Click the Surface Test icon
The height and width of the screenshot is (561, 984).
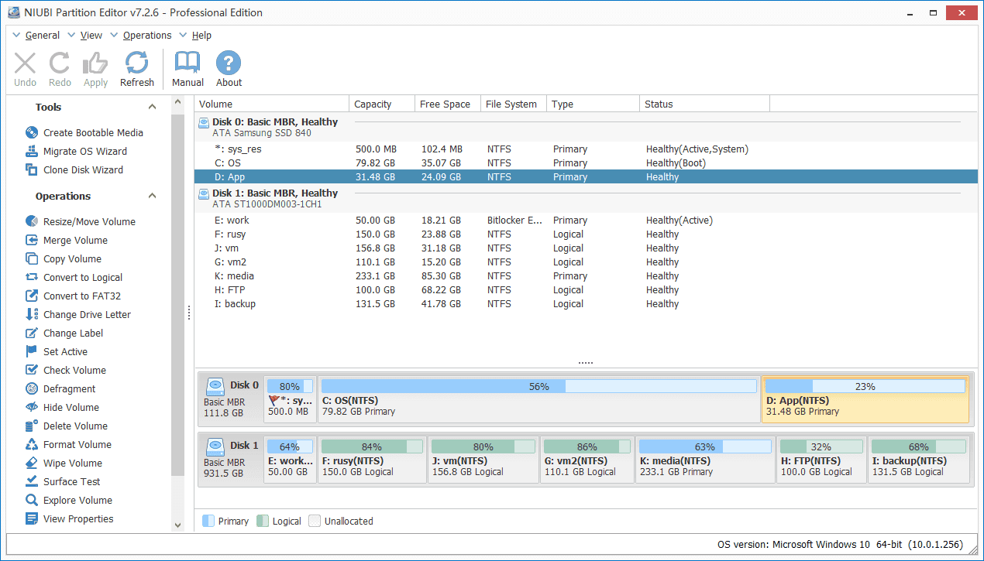point(32,482)
